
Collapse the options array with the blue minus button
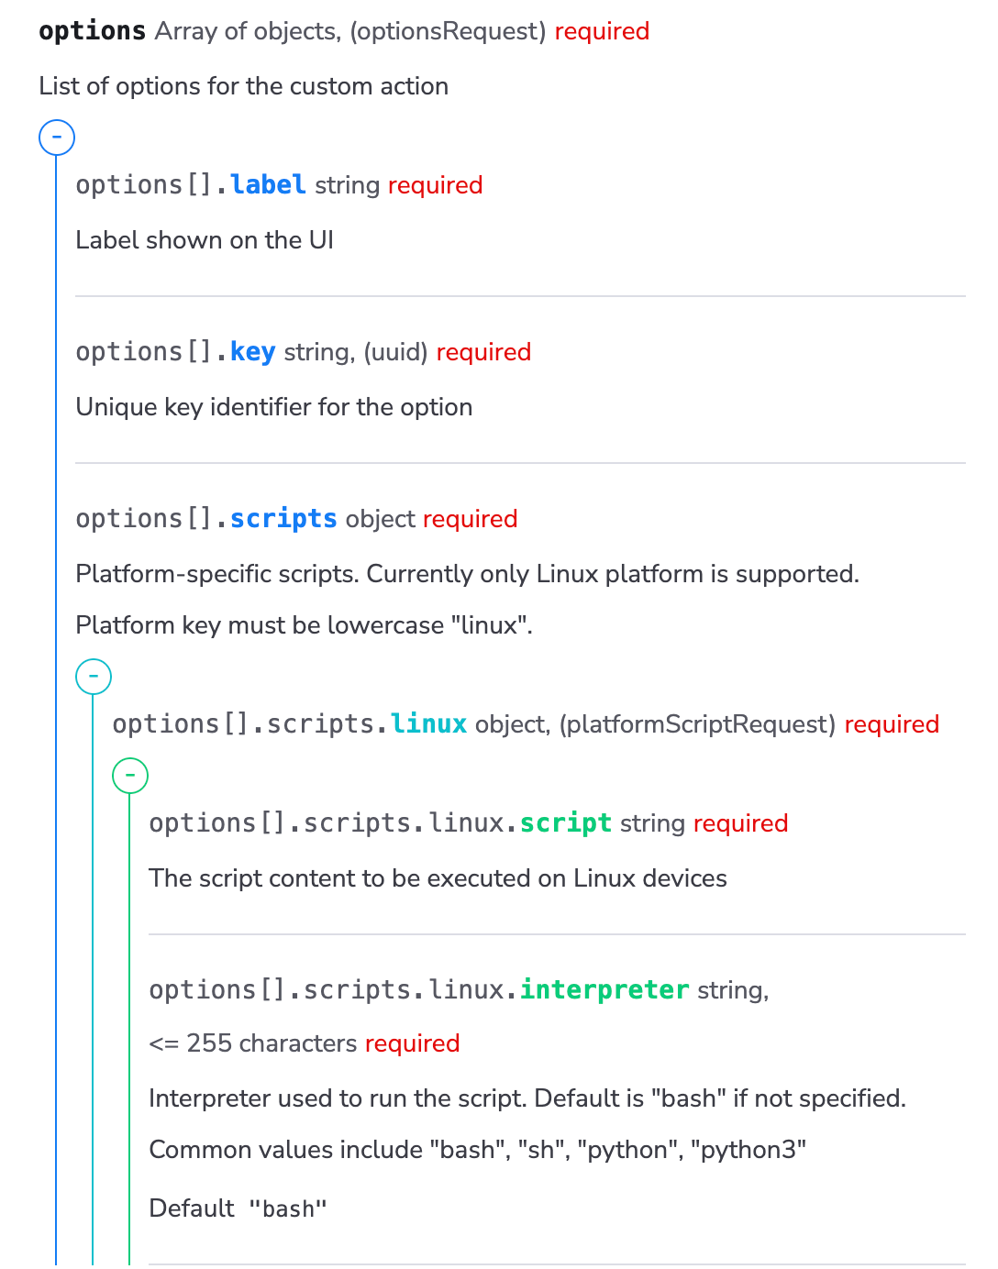pyautogui.click(x=57, y=138)
